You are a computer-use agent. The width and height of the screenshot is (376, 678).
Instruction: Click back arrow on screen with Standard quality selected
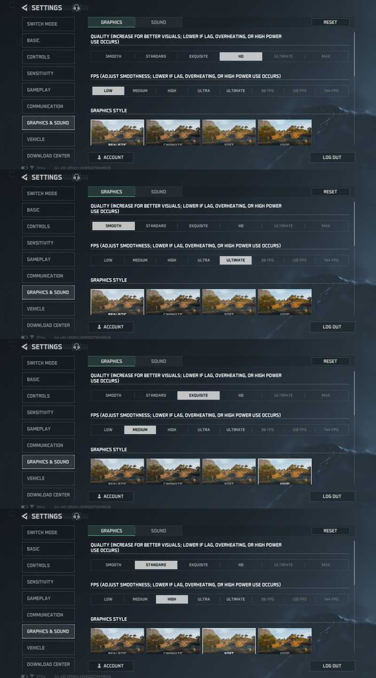[24, 516]
